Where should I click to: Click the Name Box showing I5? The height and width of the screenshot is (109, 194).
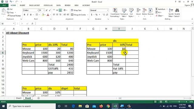click(8, 24)
